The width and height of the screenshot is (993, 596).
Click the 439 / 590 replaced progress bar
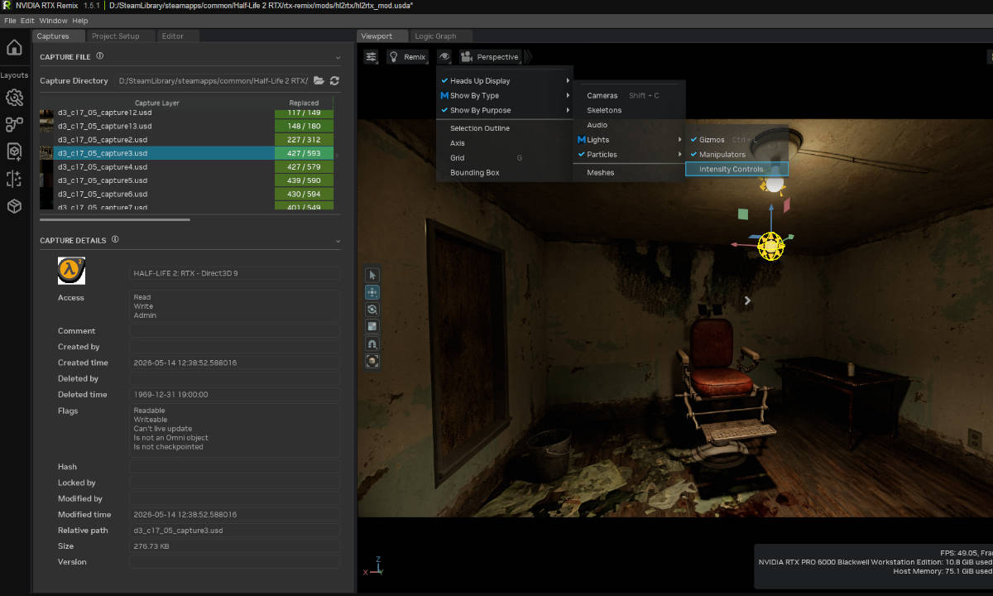pos(304,180)
